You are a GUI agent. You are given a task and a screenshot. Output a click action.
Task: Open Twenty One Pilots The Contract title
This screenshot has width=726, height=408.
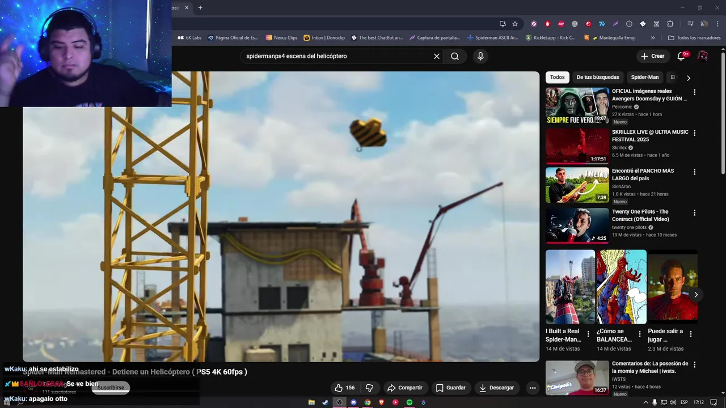(640, 215)
